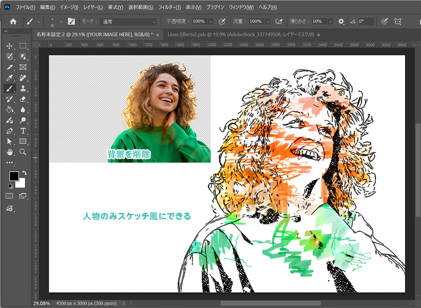Image resolution: width=421 pixels, height=308 pixels.
Task: Expand the 不透明度 opacity slider dropdown
Action: point(211,21)
